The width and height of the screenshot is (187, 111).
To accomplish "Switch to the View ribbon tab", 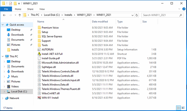I will click(x=42, y=9).
